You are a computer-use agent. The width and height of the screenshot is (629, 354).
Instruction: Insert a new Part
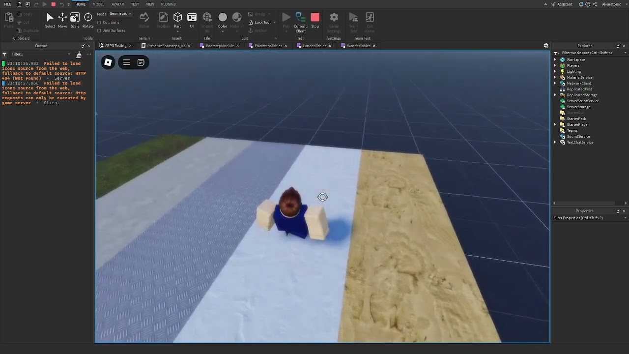177,20
